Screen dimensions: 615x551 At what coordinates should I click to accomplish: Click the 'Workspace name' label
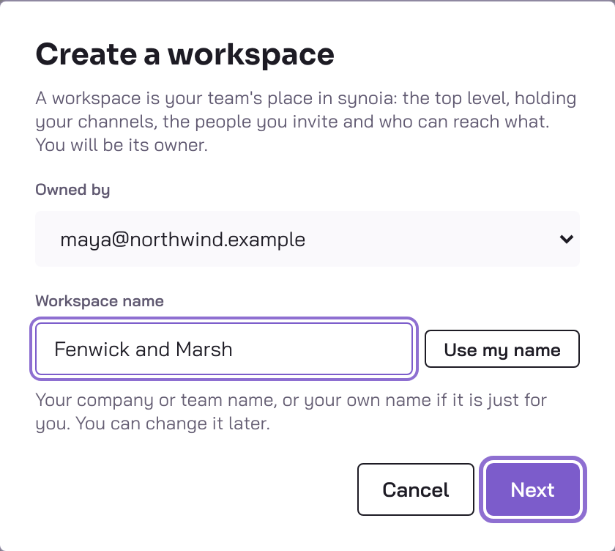(100, 301)
